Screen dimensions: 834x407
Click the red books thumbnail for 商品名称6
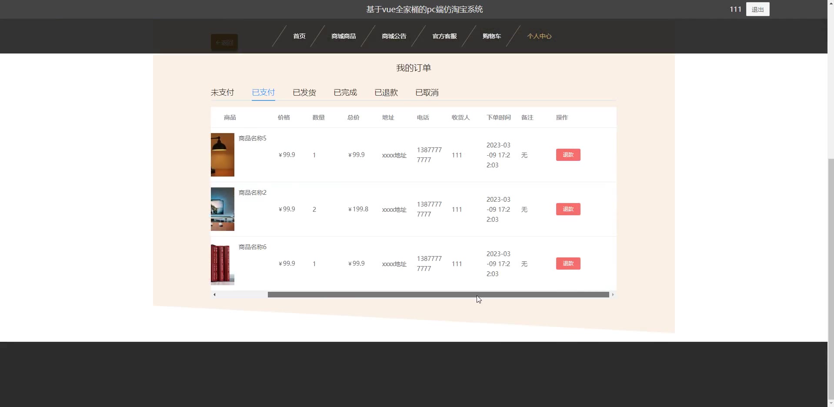coord(223,264)
